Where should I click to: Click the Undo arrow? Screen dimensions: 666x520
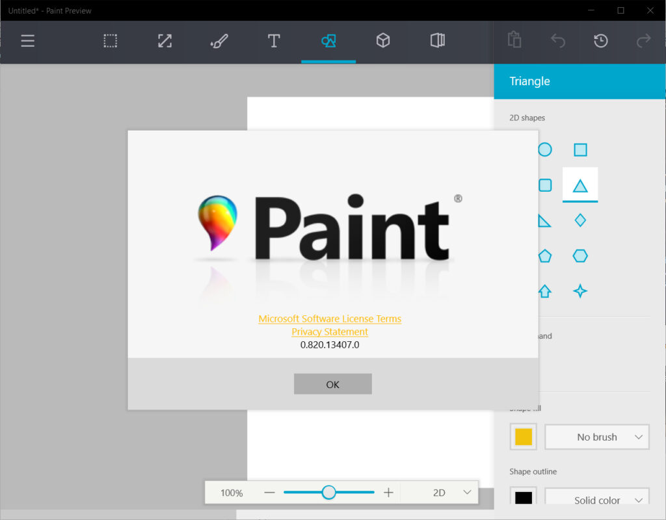coord(558,42)
